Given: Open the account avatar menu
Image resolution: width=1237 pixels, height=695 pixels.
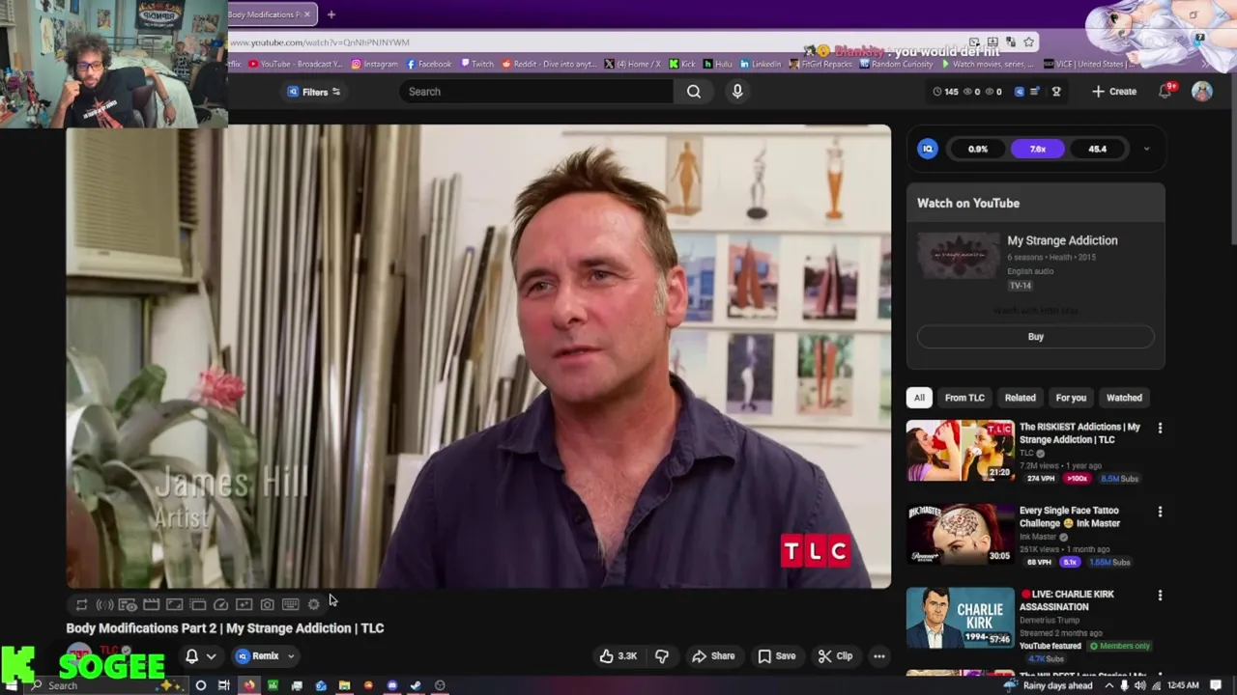Looking at the screenshot, I should (x=1201, y=91).
